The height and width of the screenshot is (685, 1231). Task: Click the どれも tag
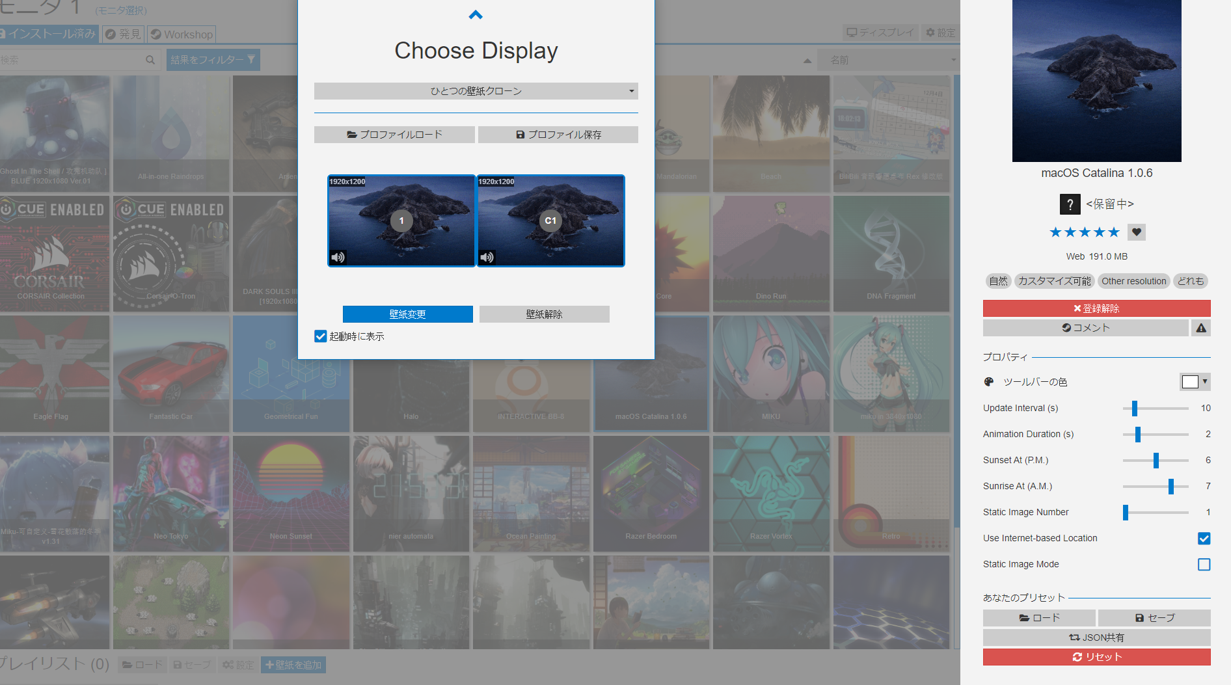1190,281
